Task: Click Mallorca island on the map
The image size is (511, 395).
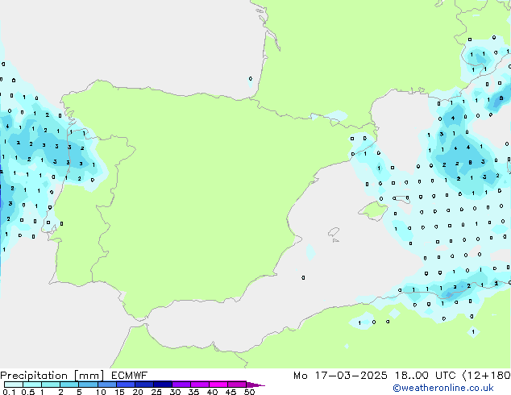Action: (372, 211)
